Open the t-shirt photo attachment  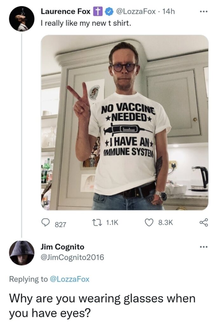(x=125, y=123)
